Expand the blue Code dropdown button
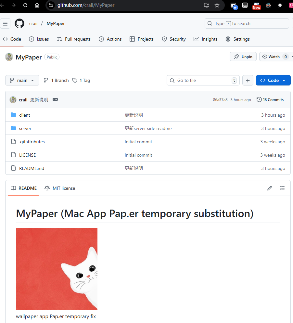Viewport: 293px width, 323px height. pyautogui.click(x=273, y=80)
